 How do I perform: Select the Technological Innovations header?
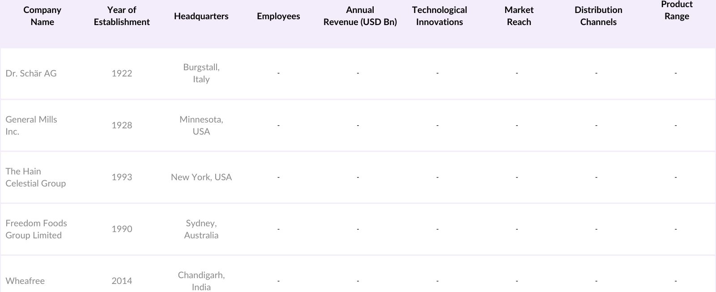[439, 16]
